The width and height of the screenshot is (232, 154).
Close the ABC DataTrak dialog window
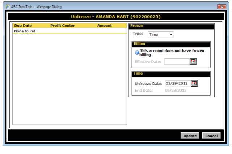click(x=222, y=7)
